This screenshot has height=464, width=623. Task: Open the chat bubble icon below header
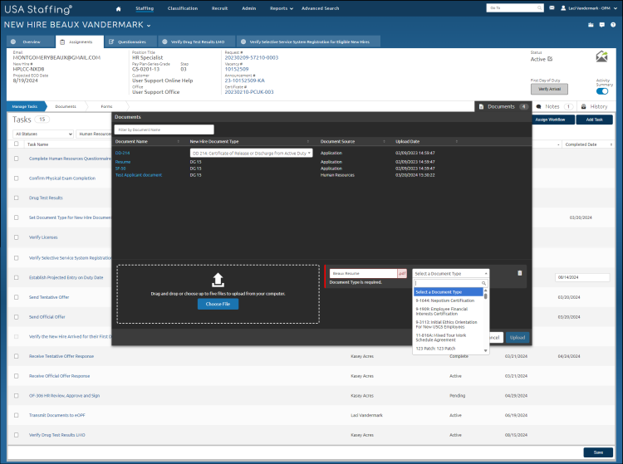pyautogui.click(x=602, y=25)
